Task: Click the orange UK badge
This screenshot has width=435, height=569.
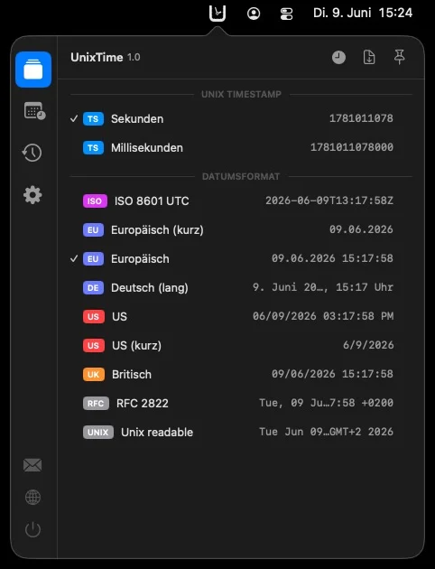Action: coord(94,375)
